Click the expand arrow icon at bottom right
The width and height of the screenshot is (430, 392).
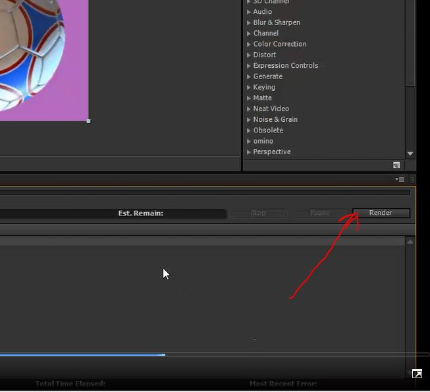[x=417, y=374]
